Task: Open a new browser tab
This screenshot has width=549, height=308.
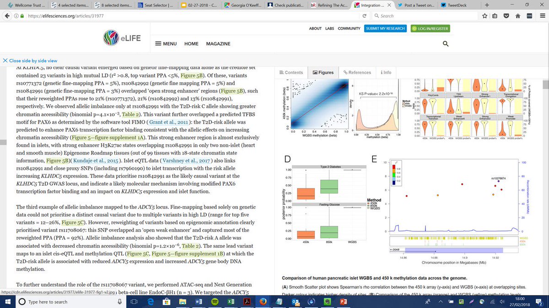Action: pyautogui.click(x=486, y=5)
